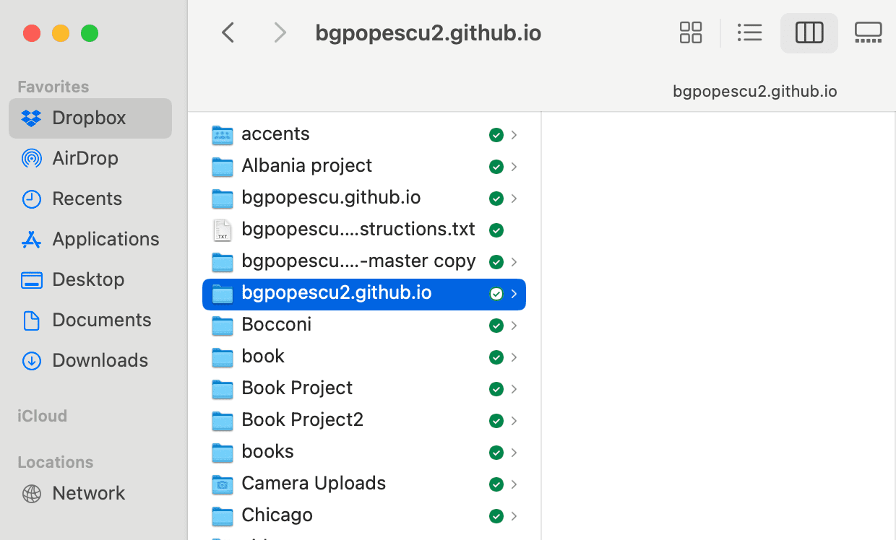Expand the accents folder chevron
896x540 pixels.
(x=514, y=135)
